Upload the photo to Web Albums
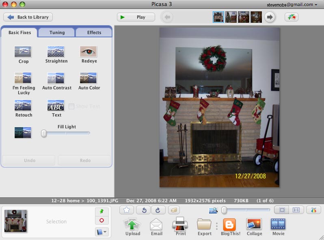 [132, 227]
